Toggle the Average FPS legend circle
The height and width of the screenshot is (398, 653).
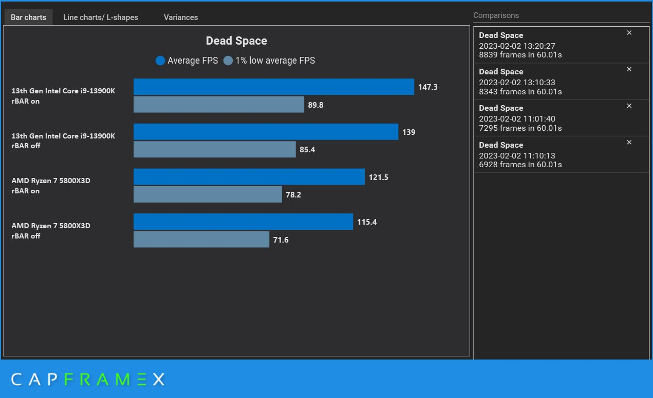160,61
